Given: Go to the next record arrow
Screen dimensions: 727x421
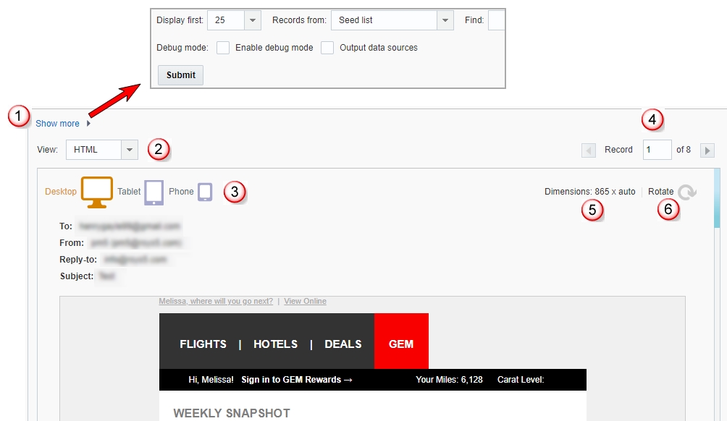Looking at the screenshot, I should tap(707, 150).
